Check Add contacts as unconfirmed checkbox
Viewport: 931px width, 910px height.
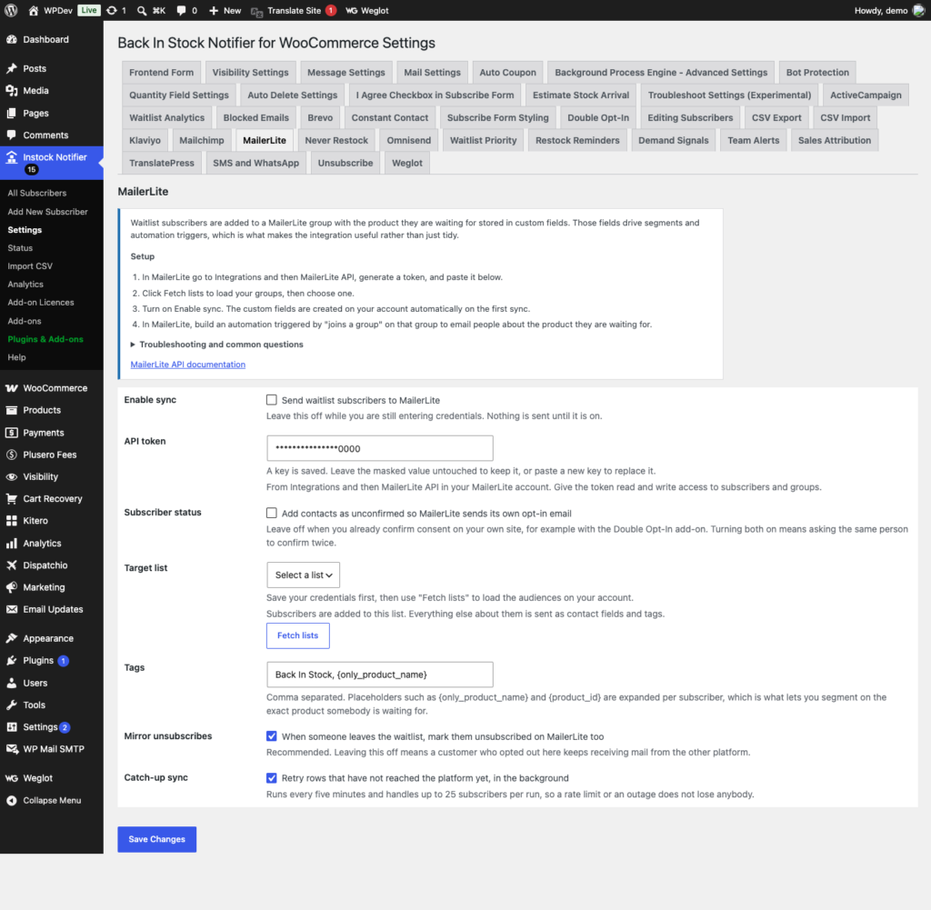tap(271, 513)
